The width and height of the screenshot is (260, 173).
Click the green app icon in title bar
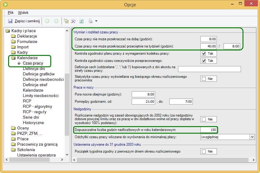tap(5, 4)
